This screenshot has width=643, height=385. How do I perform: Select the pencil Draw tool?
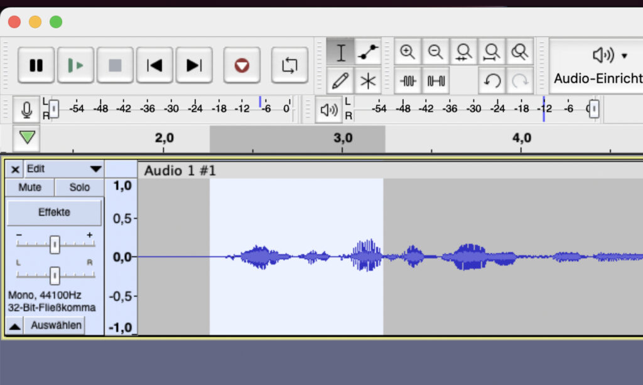click(340, 81)
